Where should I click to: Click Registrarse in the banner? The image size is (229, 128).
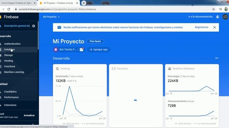(x=201, y=27)
